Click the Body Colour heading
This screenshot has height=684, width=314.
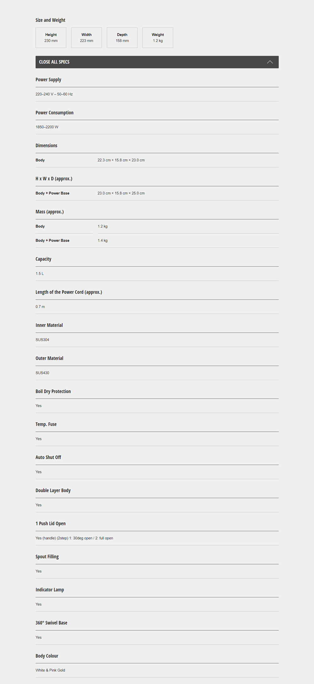pyautogui.click(x=47, y=656)
